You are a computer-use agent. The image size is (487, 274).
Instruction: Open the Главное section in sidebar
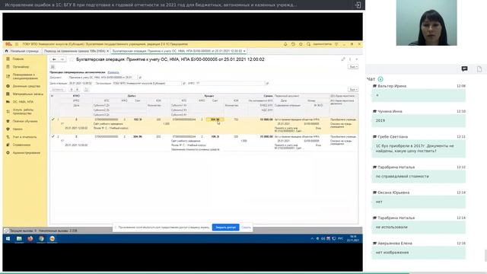tap(18, 59)
